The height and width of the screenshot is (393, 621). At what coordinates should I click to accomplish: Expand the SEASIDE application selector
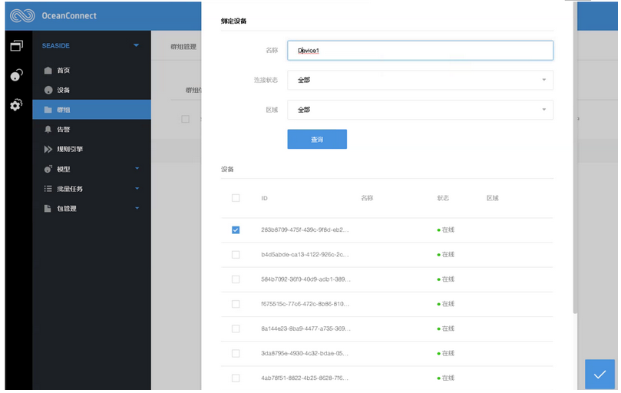(x=136, y=45)
